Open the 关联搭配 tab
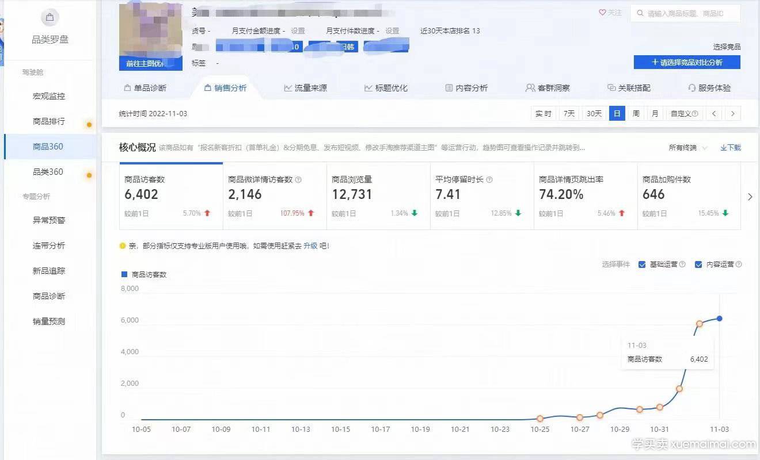The image size is (760, 460). click(629, 88)
